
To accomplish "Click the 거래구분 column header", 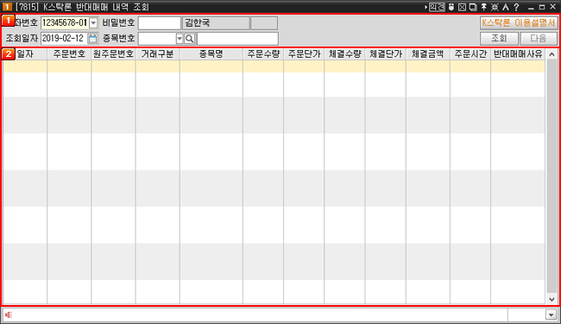I will (157, 54).
